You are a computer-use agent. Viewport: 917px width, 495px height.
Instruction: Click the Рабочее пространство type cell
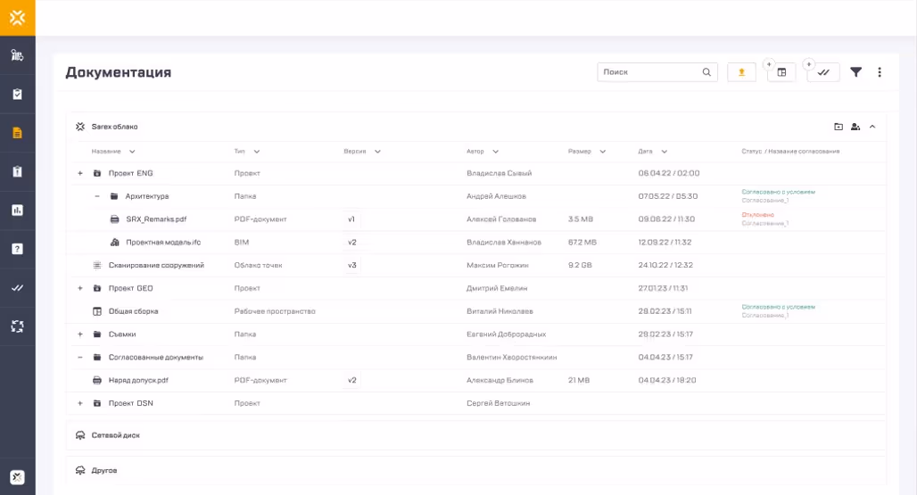pos(274,311)
